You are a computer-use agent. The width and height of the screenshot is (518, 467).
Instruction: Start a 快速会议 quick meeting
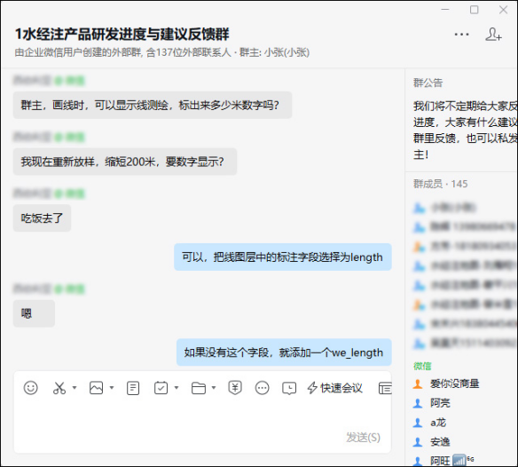click(335, 388)
